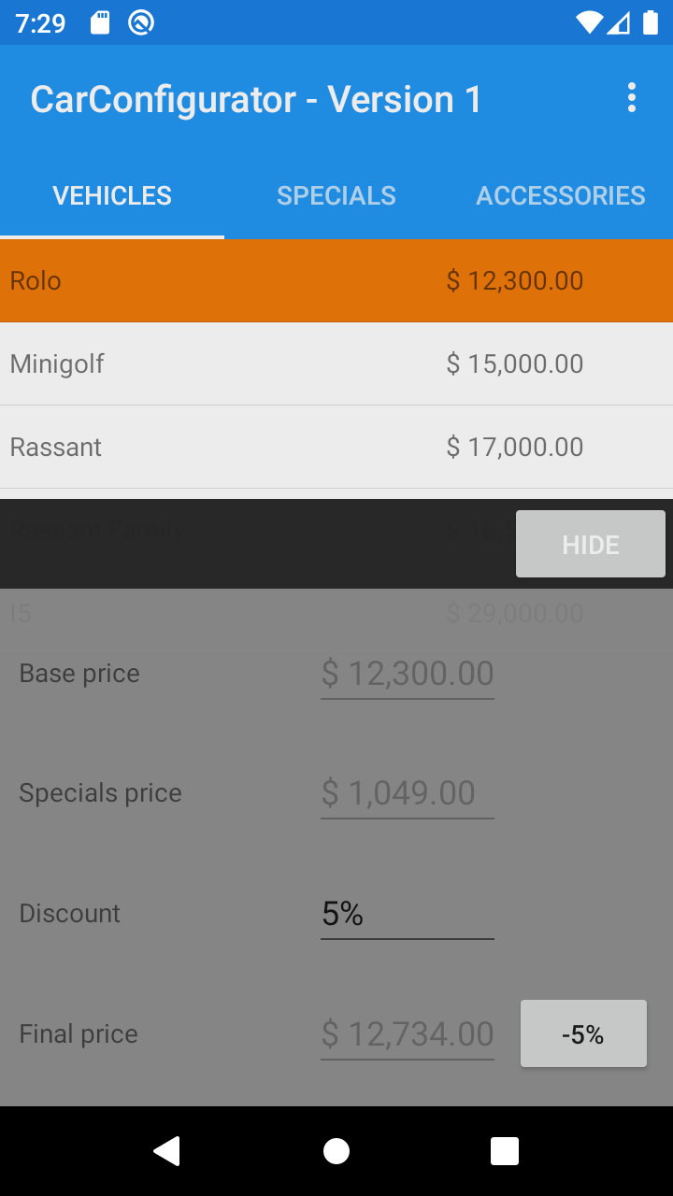The image size is (673, 1196).
Task: Tap the battery status bar icon
Action: (x=651, y=22)
